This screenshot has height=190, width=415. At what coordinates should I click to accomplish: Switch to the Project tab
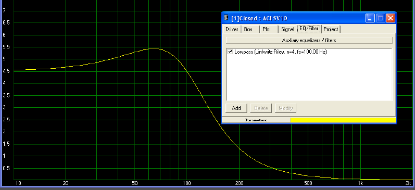click(x=331, y=29)
